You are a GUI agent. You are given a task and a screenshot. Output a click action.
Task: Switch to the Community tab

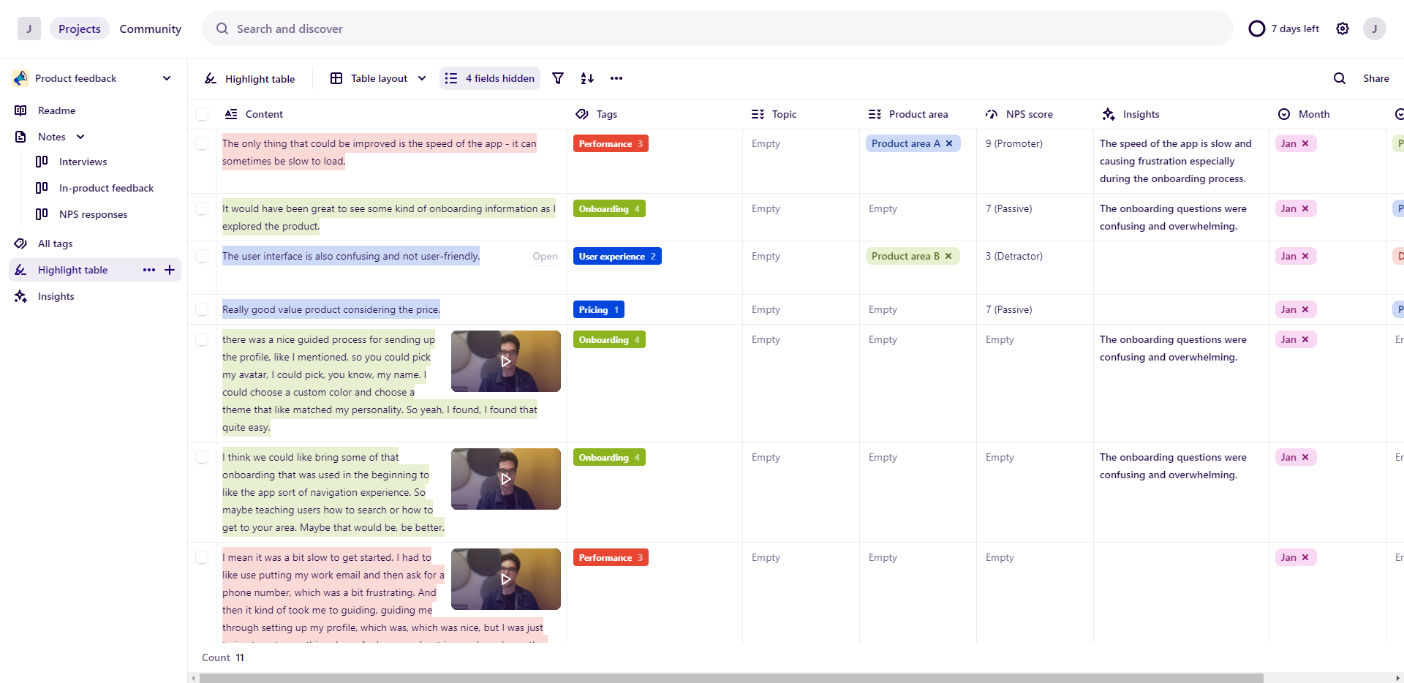151,29
